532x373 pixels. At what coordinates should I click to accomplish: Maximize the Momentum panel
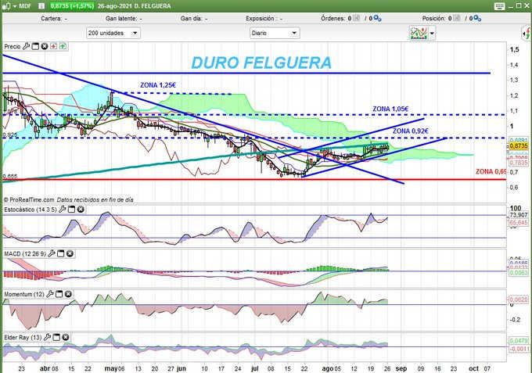59,294
